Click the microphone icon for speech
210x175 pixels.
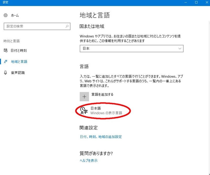pos(6,73)
